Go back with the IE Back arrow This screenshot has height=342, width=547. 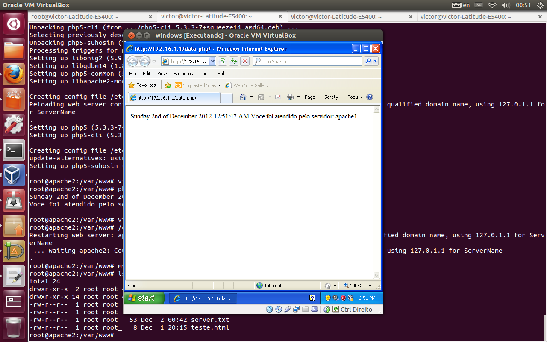coord(133,61)
